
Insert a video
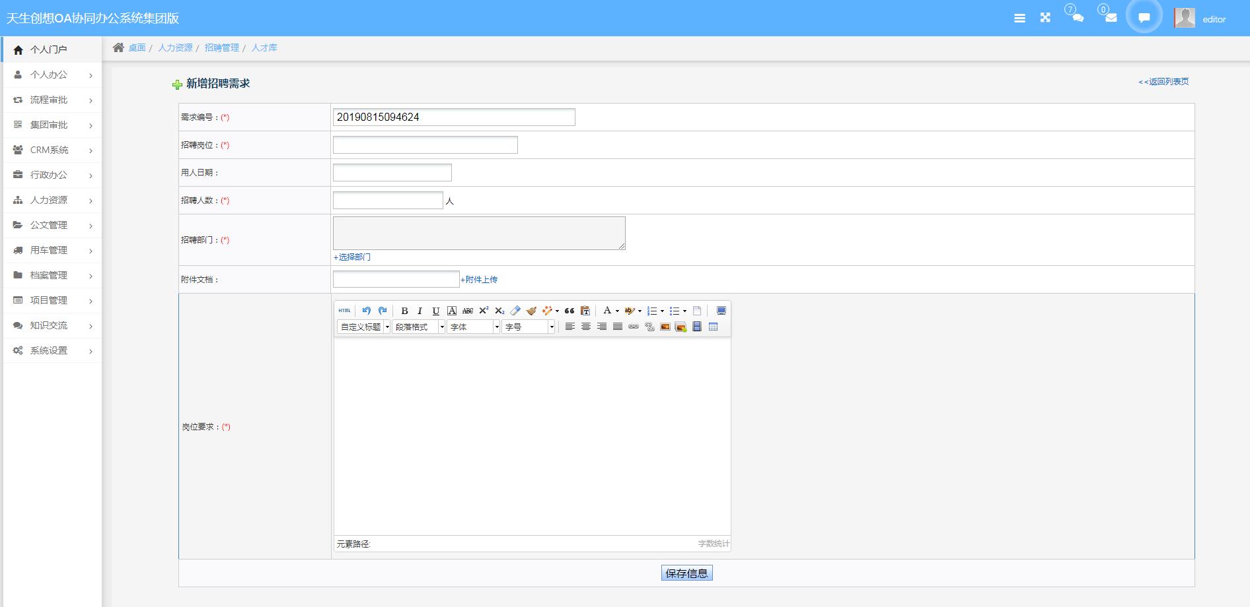(697, 327)
